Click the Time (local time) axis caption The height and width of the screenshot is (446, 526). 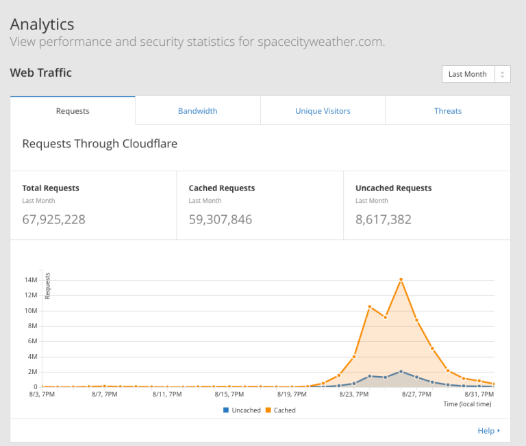pyautogui.click(x=467, y=404)
